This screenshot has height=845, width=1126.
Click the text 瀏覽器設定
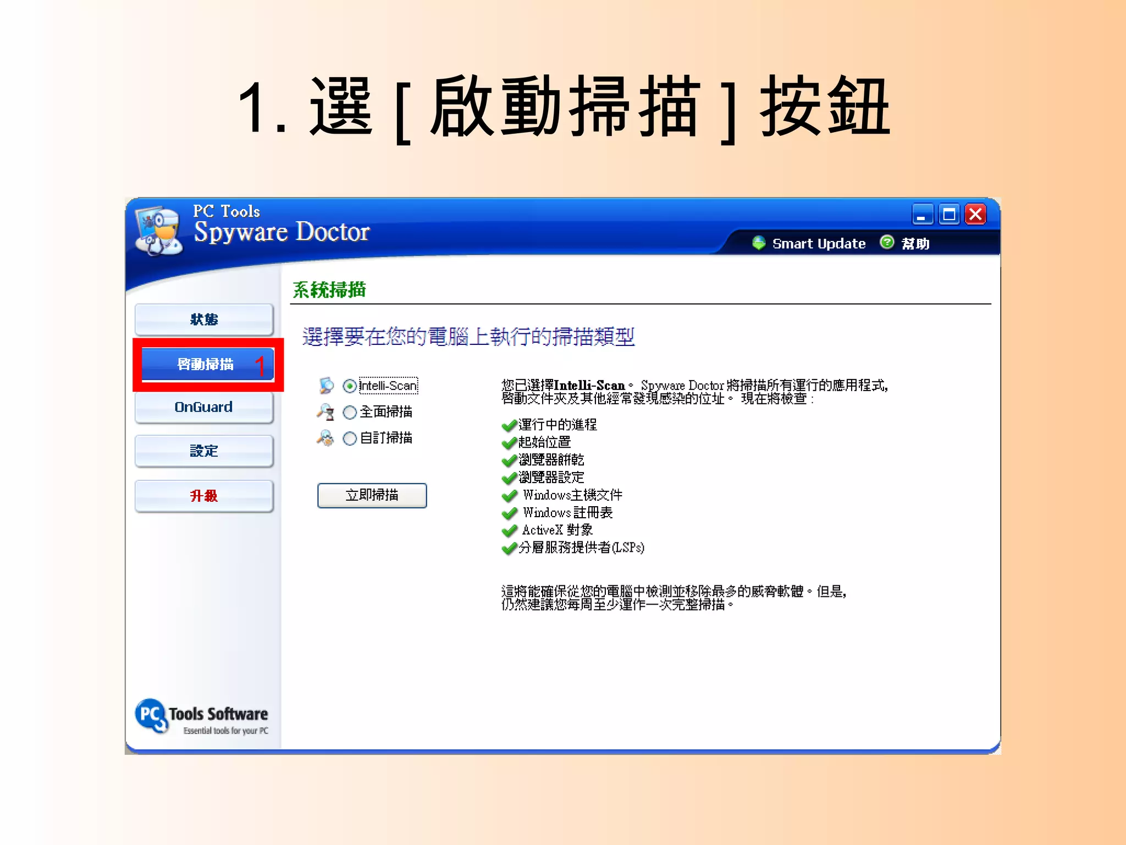[551, 478]
